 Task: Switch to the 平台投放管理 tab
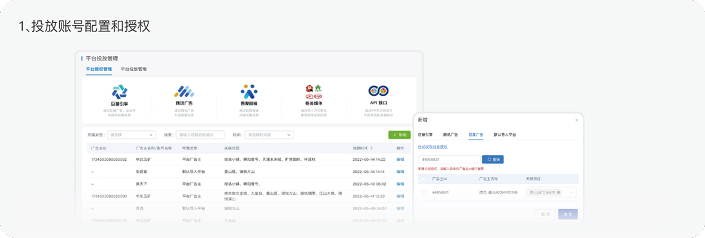point(134,69)
